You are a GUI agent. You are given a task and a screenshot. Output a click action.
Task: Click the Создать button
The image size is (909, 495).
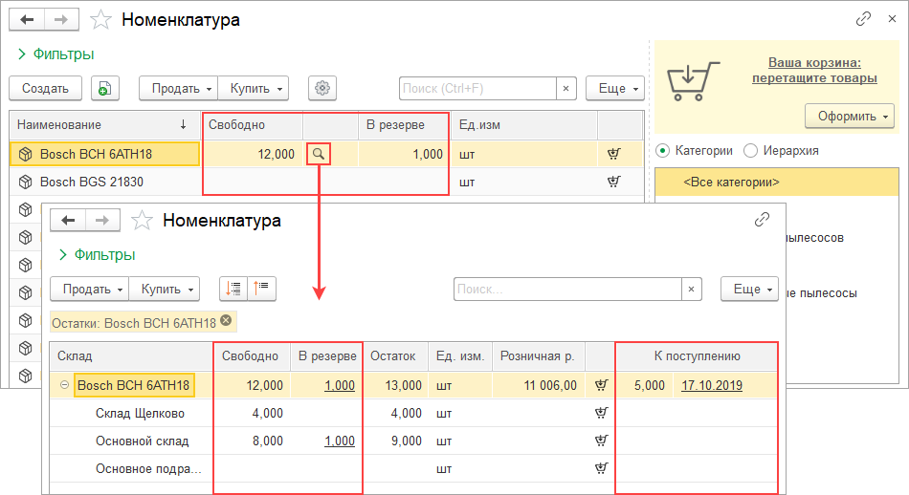tap(45, 89)
